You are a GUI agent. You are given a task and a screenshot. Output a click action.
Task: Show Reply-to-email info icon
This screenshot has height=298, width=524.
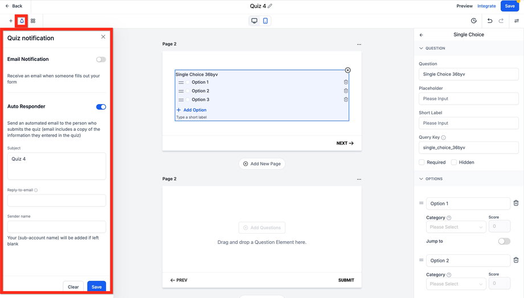click(36, 190)
